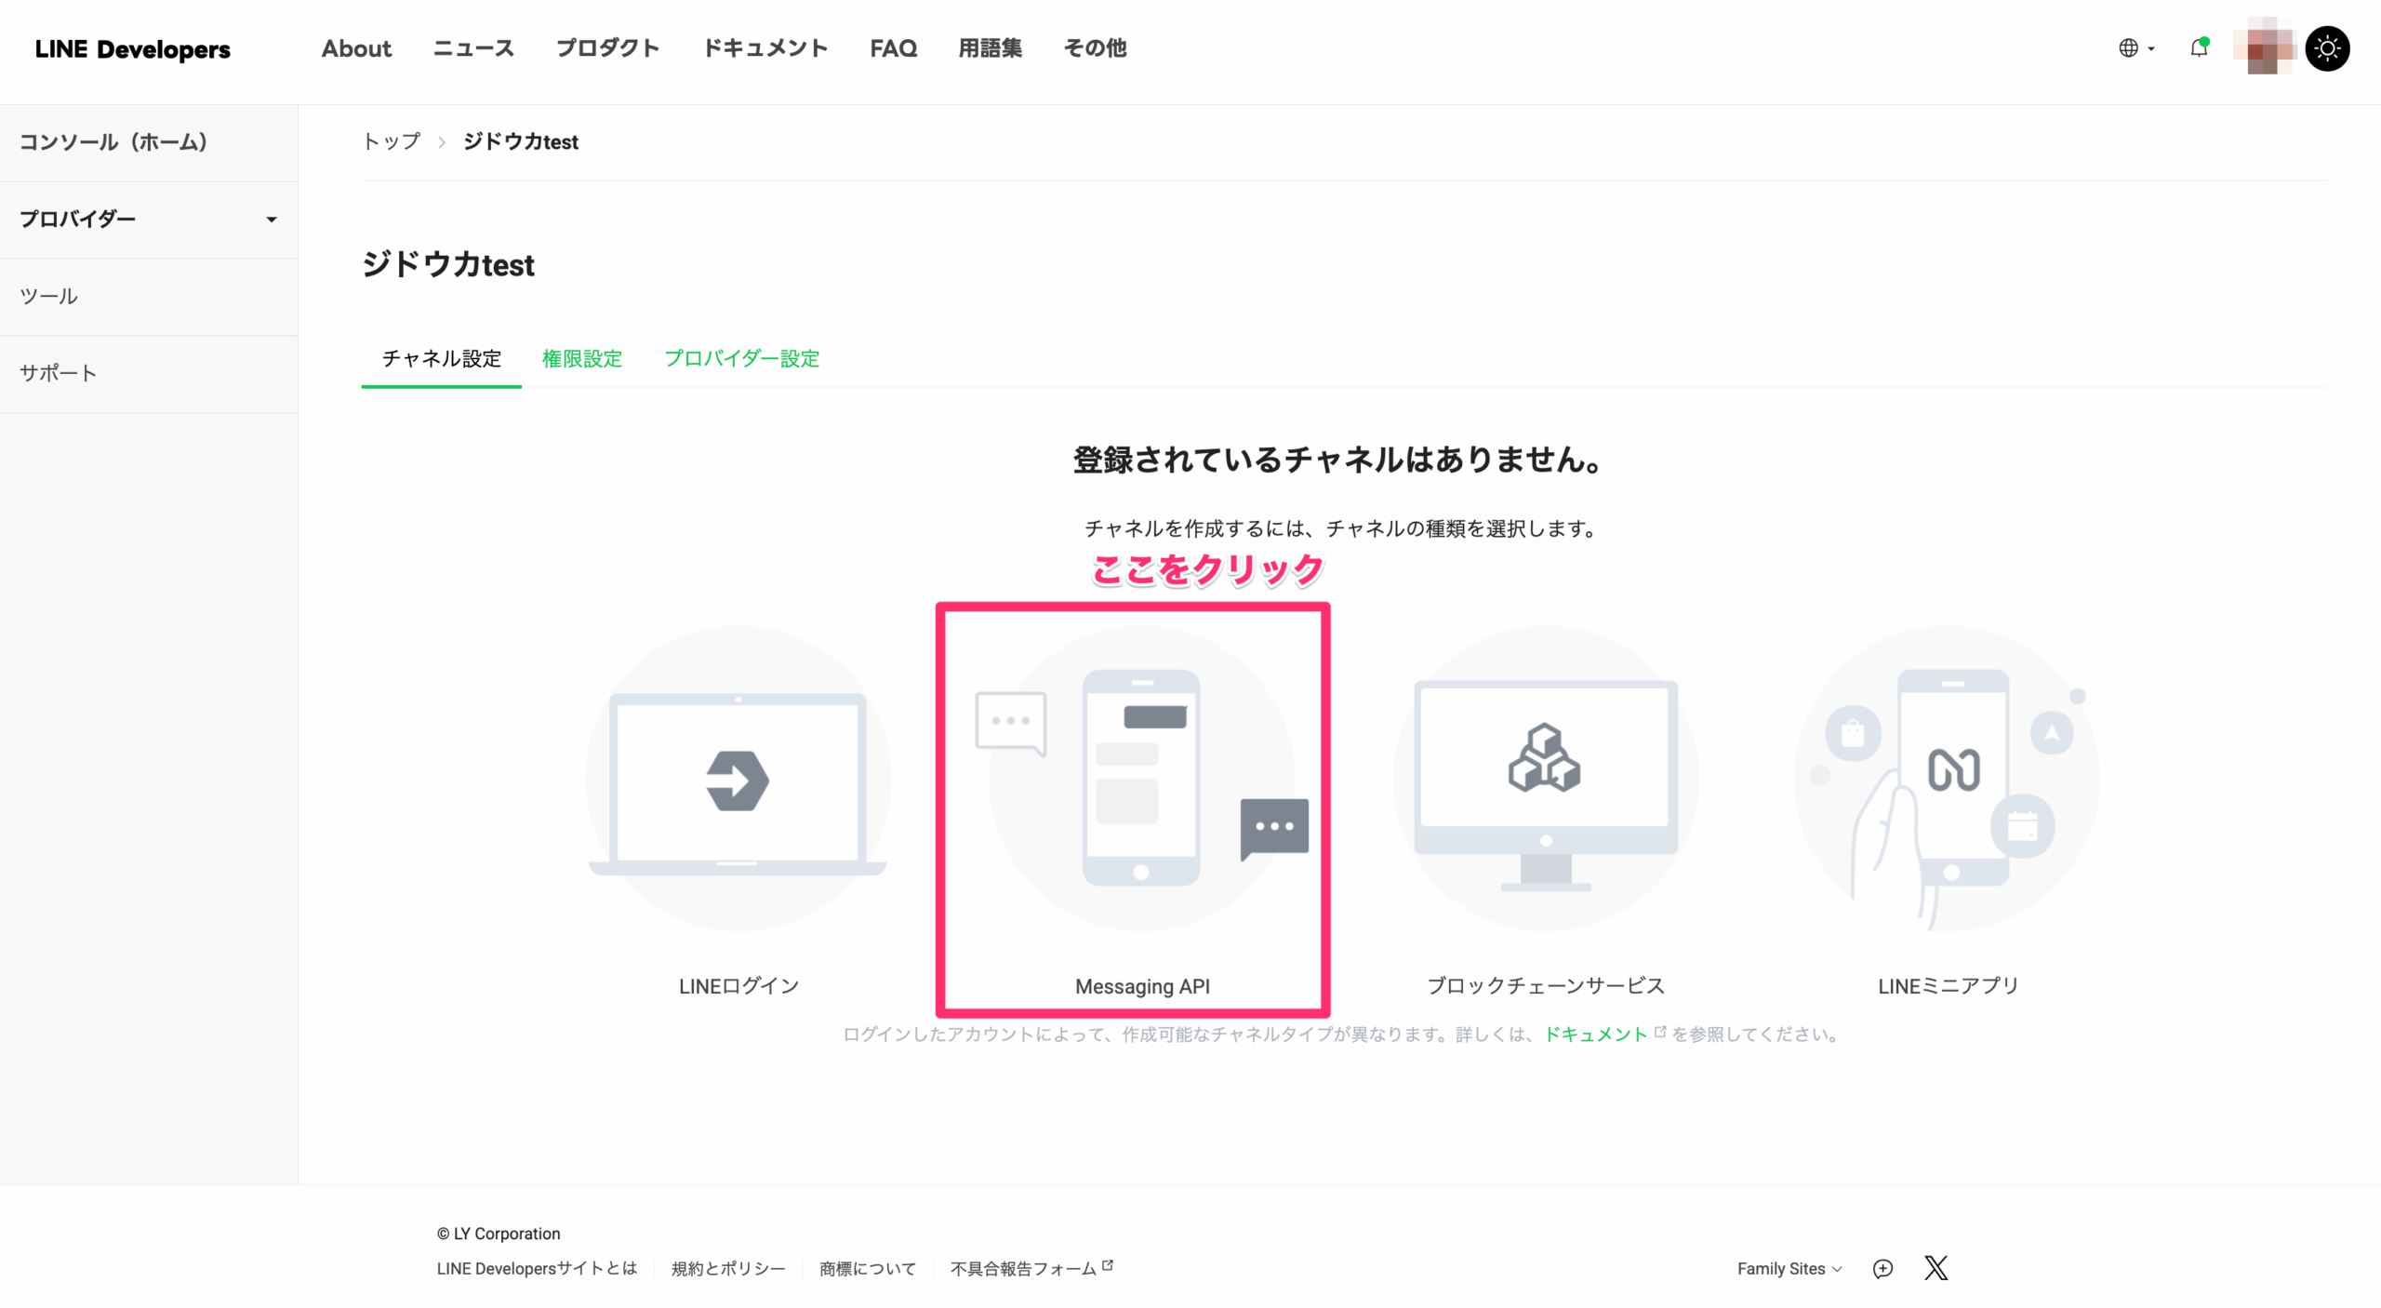Viewport: 2381px width, 1308px height.
Task: Choose the LINEミニアプリ phone icon
Action: click(x=1948, y=778)
